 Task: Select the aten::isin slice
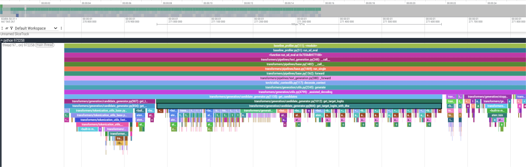coord(497,115)
